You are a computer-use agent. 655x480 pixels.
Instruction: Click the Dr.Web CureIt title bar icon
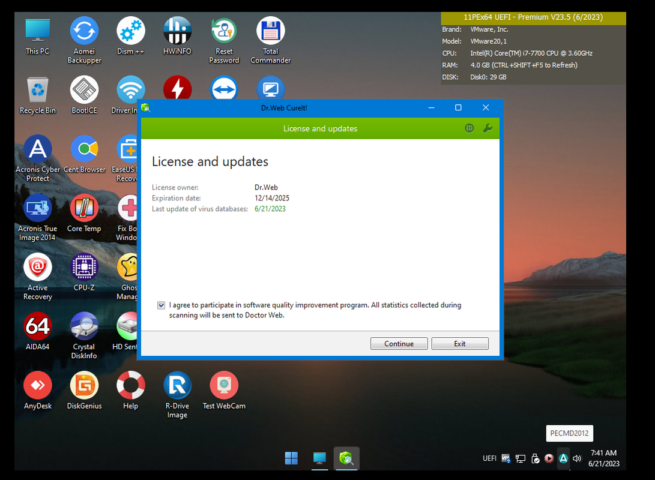(x=145, y=107)
